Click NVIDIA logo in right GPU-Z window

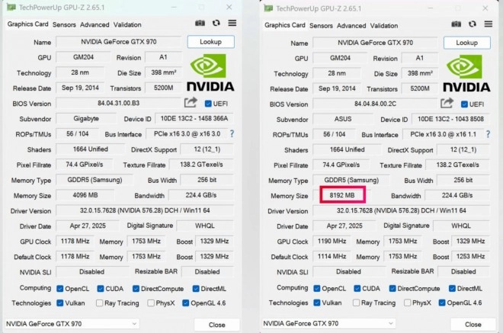(466, 73)
